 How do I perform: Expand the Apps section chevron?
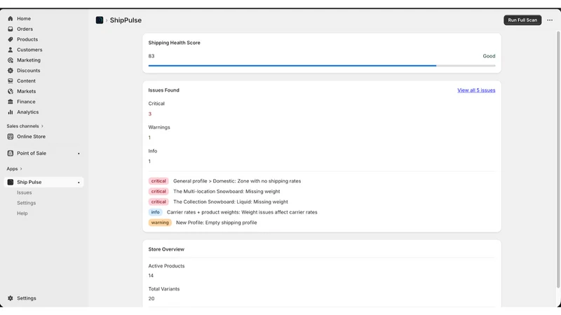point(21,169)
